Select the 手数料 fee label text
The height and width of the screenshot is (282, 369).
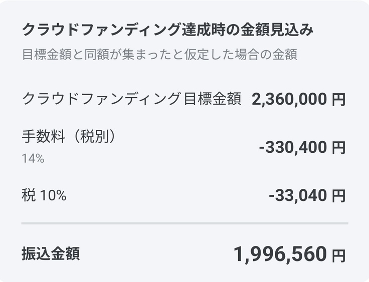click(44, 137)
